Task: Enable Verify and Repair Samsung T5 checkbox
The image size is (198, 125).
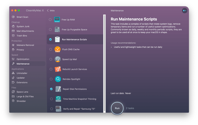Action: click(51, 109)
